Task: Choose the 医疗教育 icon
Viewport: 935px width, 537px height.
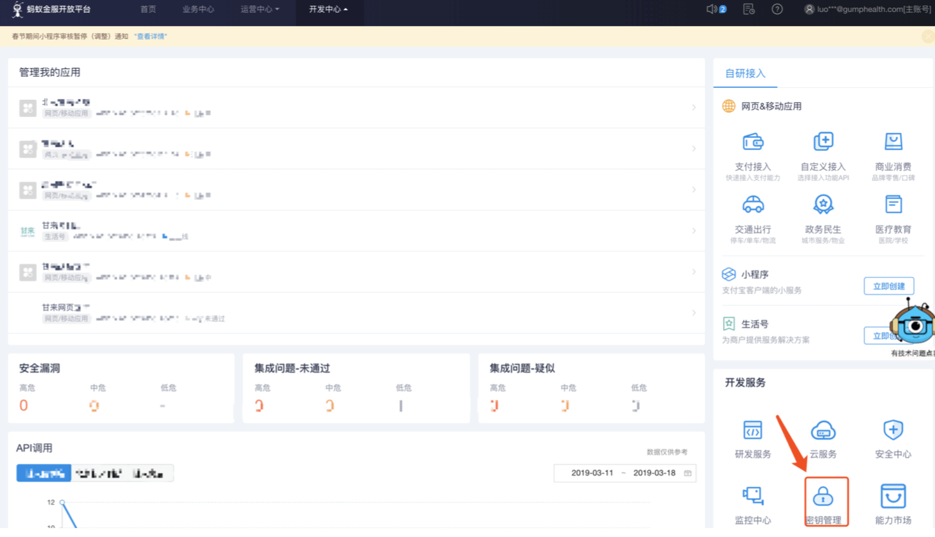Action: pos(893,204)
